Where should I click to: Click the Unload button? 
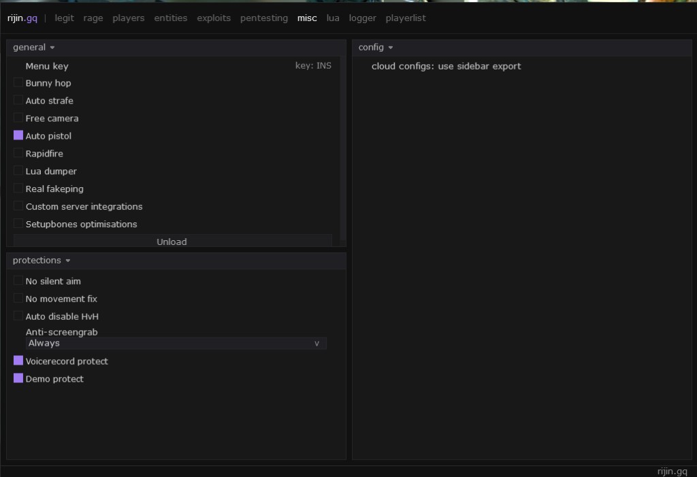[172, 241]
